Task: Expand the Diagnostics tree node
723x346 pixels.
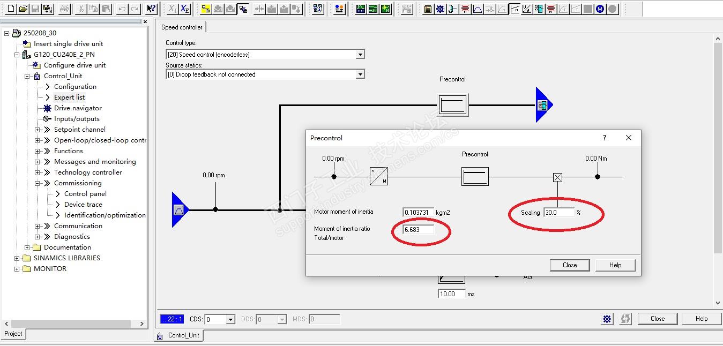Action: point(38,237)
